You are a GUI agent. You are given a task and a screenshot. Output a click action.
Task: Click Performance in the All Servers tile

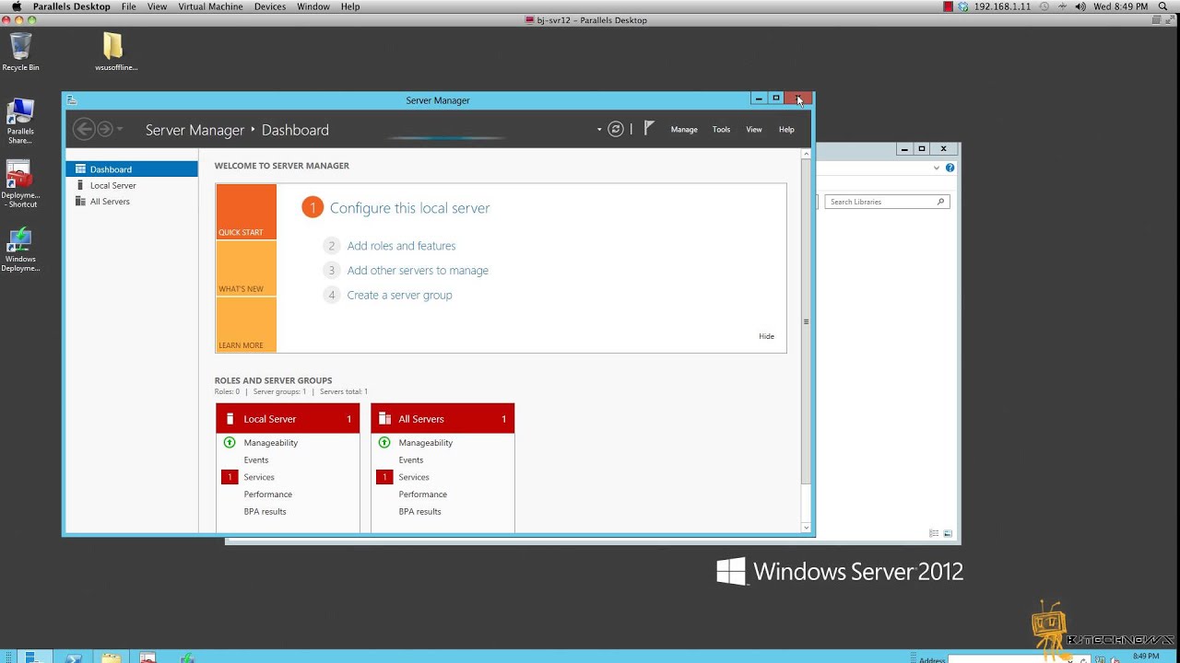click(422, 494)
